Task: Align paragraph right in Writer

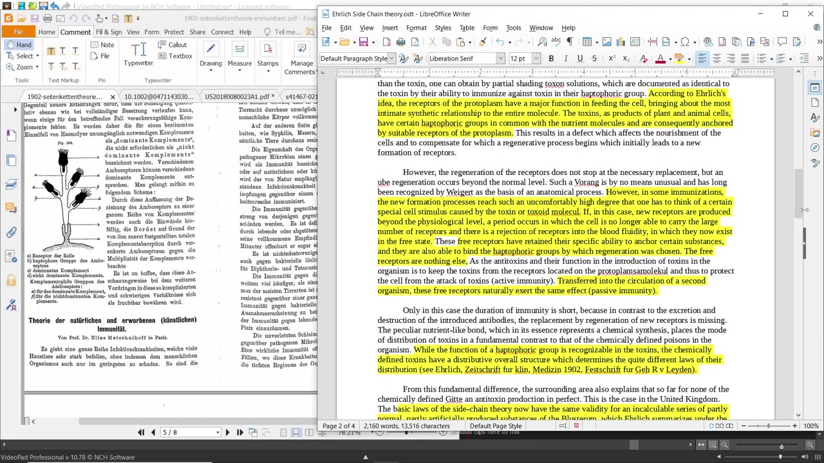Action: (x=731, y=59)
